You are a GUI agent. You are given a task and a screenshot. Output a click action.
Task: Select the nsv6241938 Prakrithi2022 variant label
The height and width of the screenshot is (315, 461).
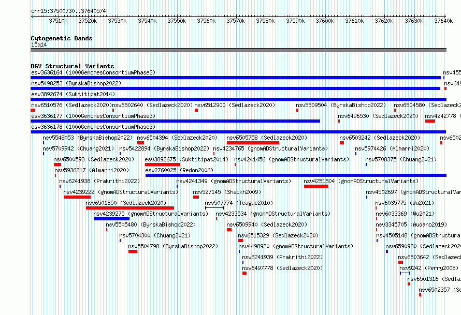point(99,181)
